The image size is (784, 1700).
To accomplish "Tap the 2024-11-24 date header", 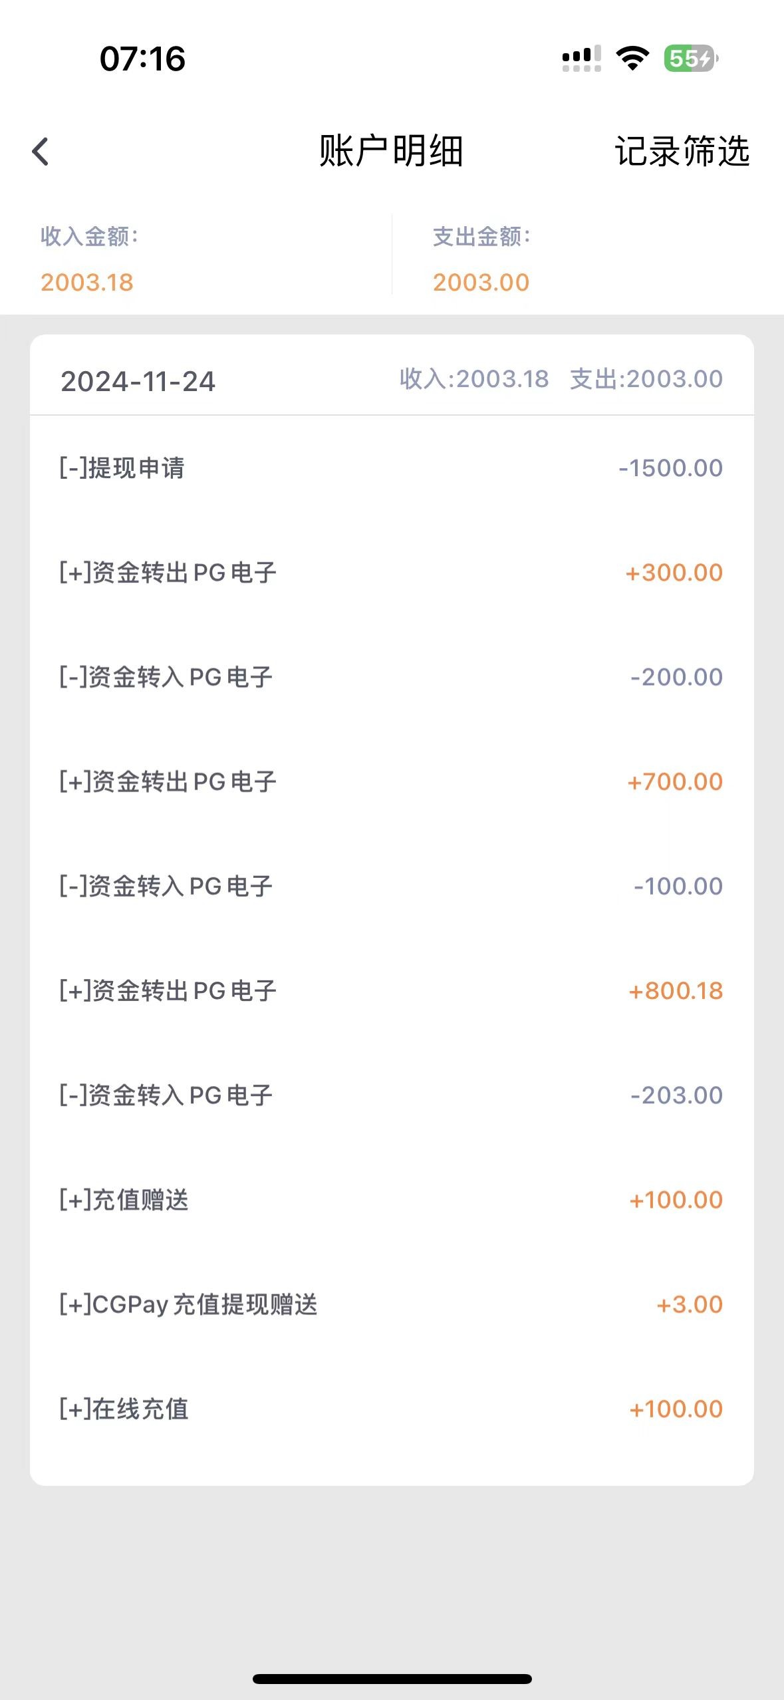I will pos(138,381).
